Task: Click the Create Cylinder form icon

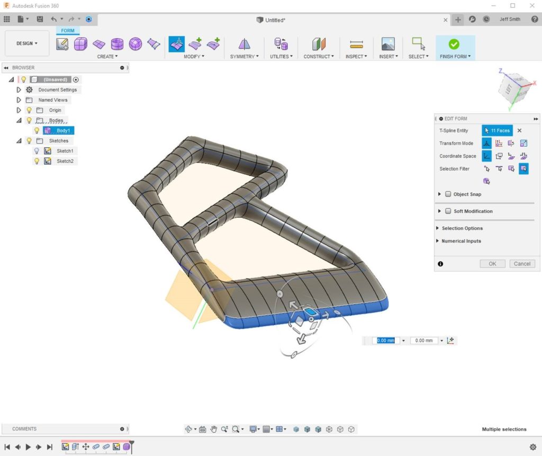Action: (x=117, y=44)
